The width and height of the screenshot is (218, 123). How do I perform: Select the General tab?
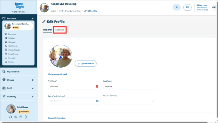[x=47, y=30]
